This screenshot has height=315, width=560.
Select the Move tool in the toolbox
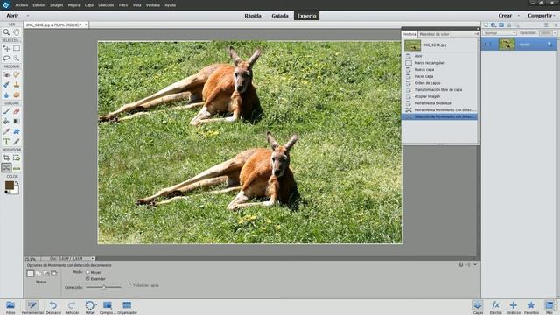6,48
